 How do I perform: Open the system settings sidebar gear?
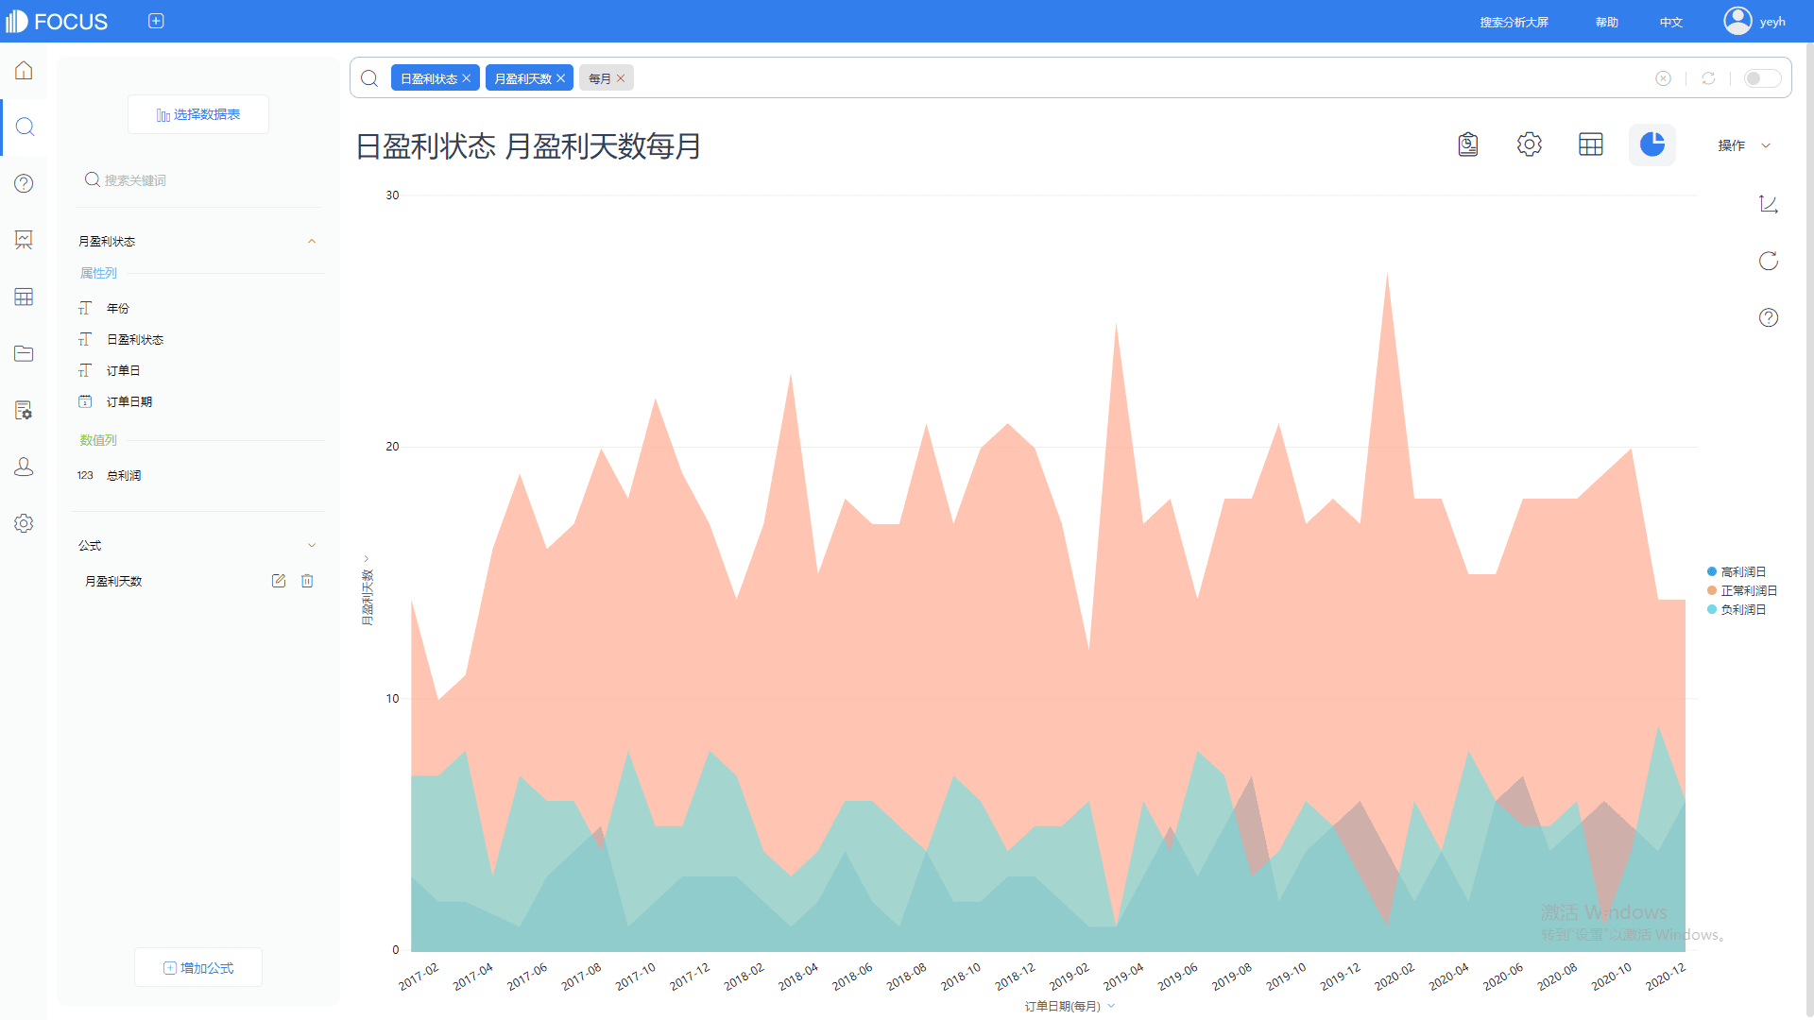click(24, 523)
